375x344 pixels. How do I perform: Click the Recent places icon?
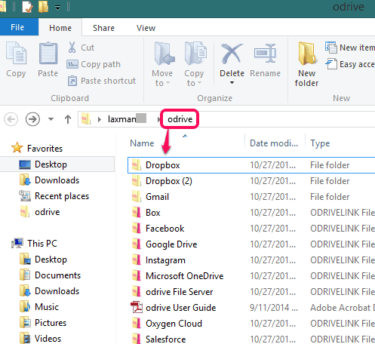(x=25, y=196)
